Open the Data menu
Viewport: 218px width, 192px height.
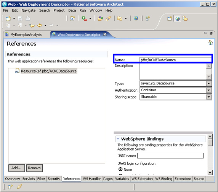pyautogui.click(x=72, y=10)
